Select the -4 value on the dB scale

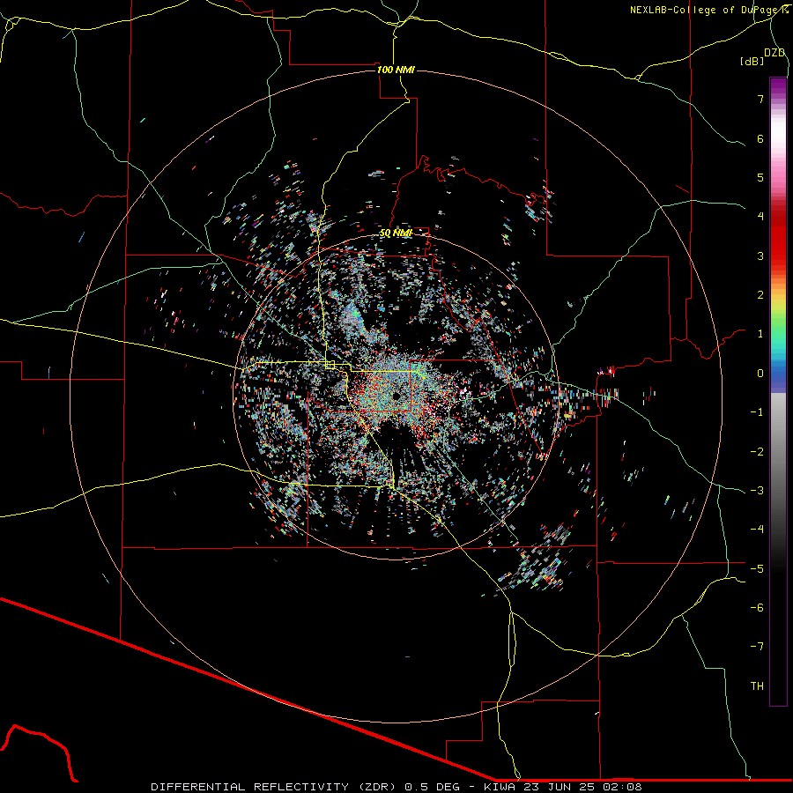757,530
